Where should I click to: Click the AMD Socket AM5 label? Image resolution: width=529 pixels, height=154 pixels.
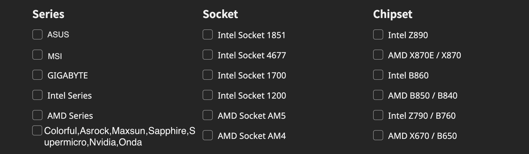point(251,116)
